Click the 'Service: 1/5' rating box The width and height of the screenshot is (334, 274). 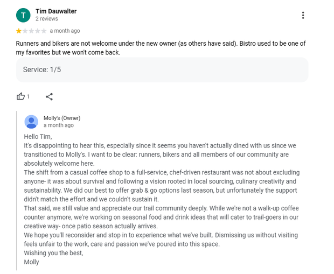[162, 70]
